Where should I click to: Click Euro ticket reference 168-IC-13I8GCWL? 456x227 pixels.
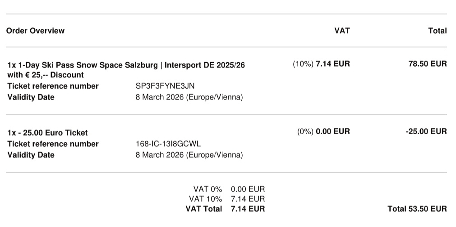pyautogui.click(x=168, y=144)
